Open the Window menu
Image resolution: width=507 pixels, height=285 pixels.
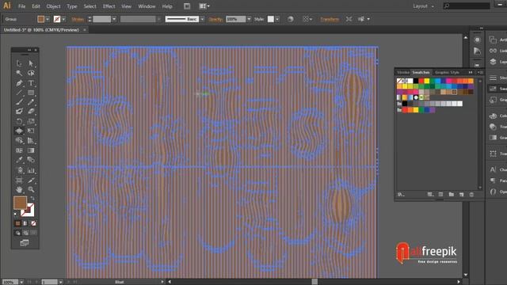(147, 6)
